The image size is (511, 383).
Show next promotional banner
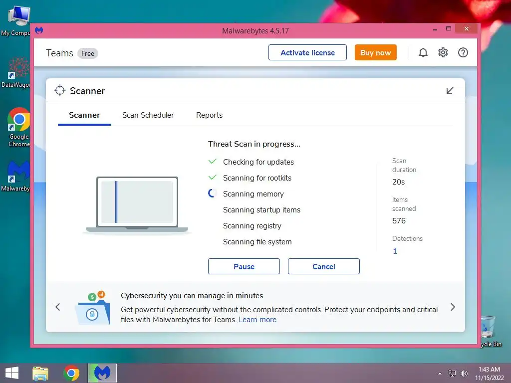pyautogui.click(x=453, y=307)
